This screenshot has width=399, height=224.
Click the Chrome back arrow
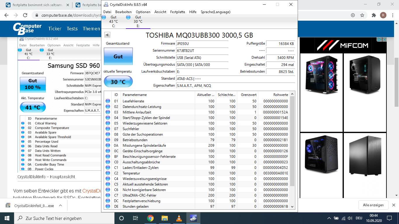coord(6,15)
